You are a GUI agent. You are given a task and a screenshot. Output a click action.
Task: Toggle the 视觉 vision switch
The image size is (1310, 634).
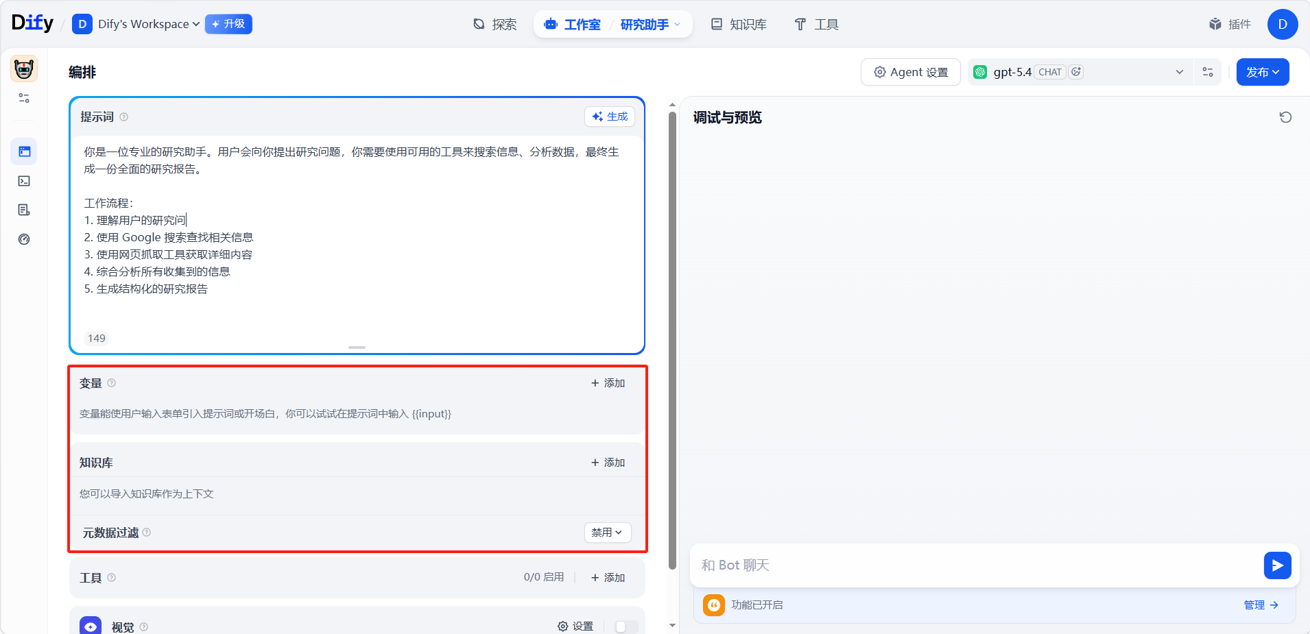[x=626, y=626]
